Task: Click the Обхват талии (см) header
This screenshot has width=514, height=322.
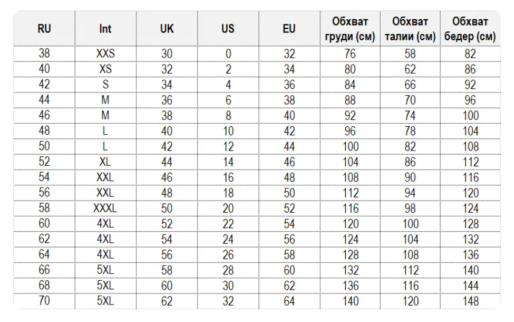Action: click(x=410, y=28)
